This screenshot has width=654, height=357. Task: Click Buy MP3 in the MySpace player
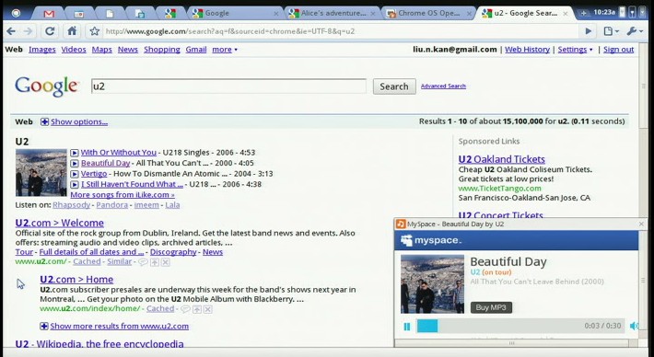(x=491, y=307)
